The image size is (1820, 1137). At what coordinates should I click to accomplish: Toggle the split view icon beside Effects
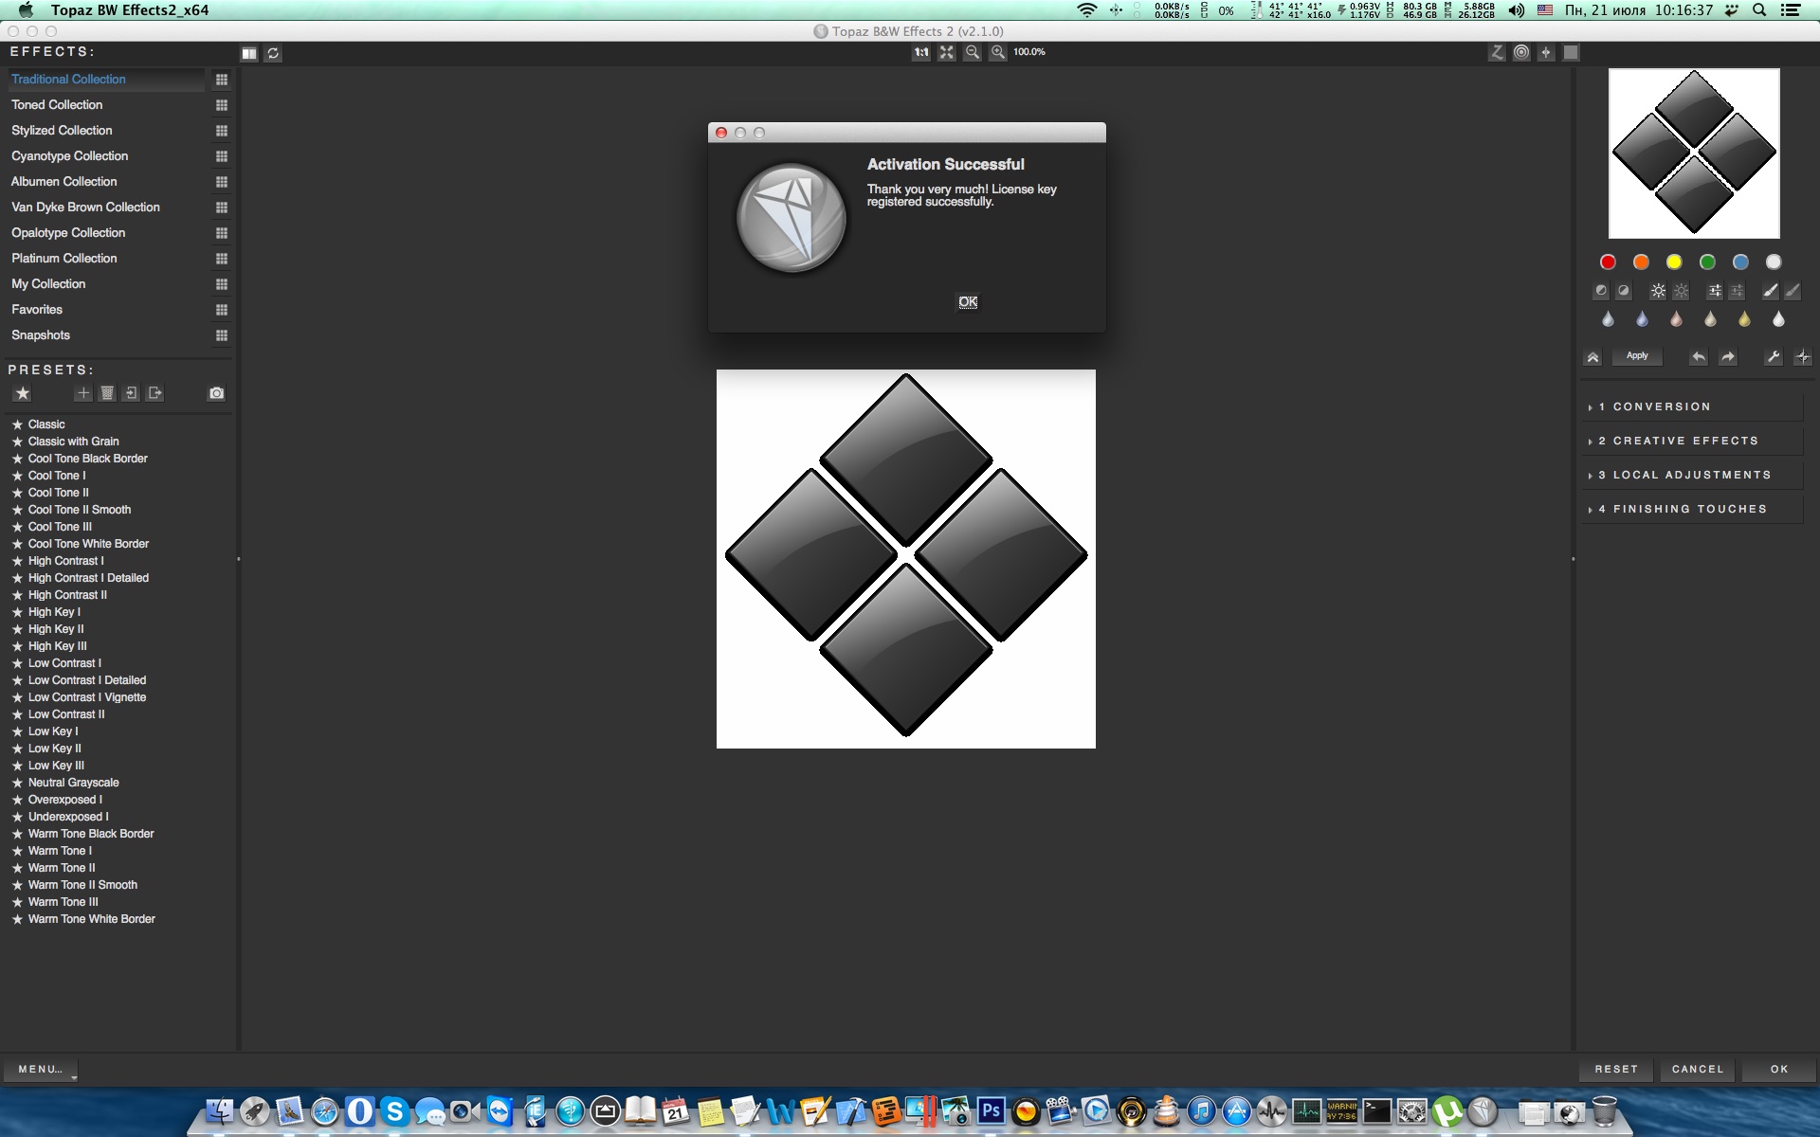coord(248,53)
